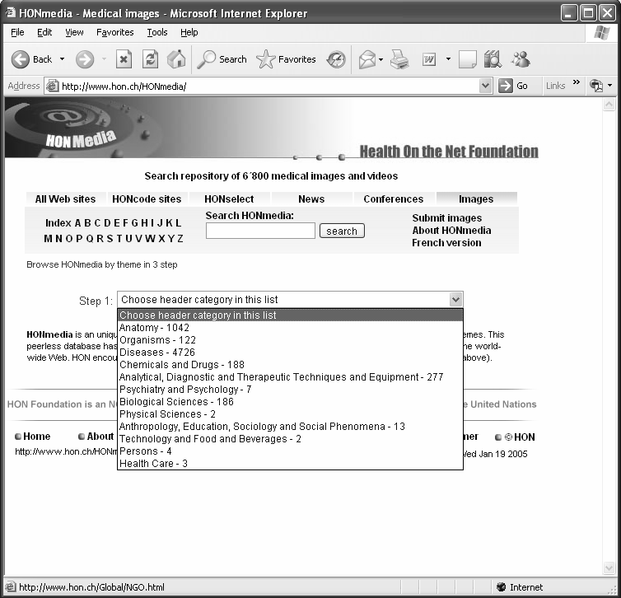Click the search button
The image size is (621, 598).
(342, 231)
